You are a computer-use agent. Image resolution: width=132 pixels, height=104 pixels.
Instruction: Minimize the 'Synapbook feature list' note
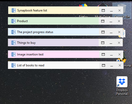(x=111, y=11)
